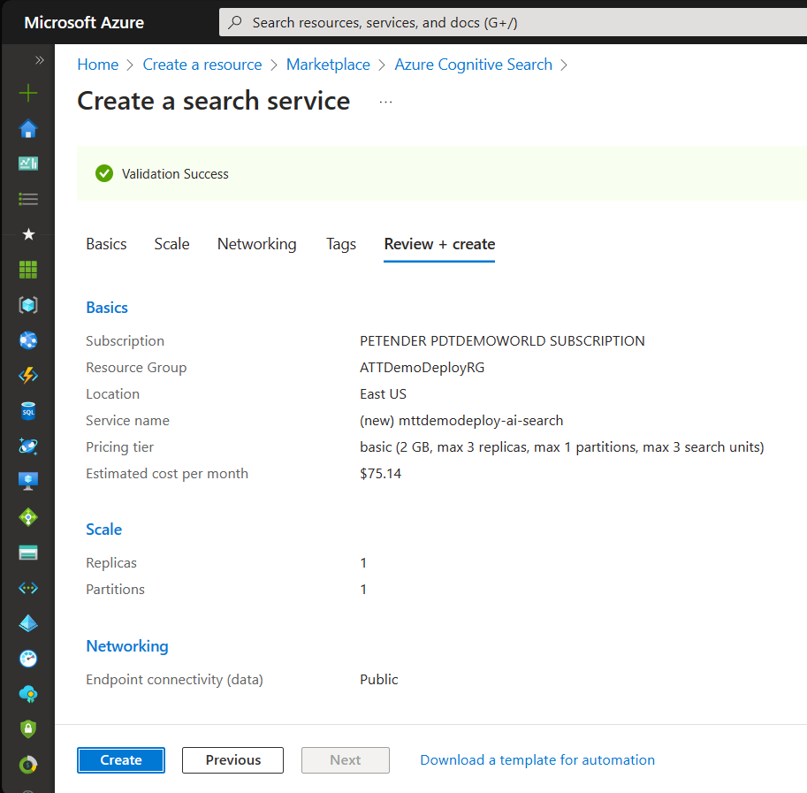Go to the Tags tab

[x=340, y=244]
